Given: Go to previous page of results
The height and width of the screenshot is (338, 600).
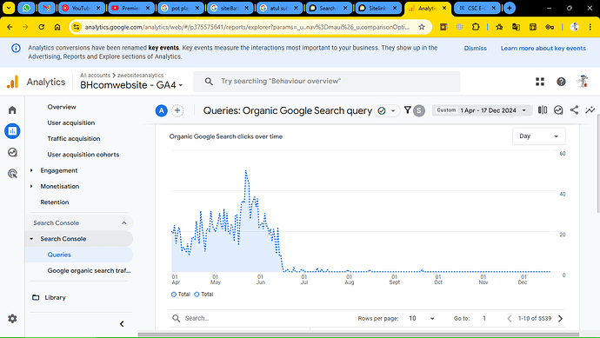Looking at the screenshot, I should pos(509,319).
